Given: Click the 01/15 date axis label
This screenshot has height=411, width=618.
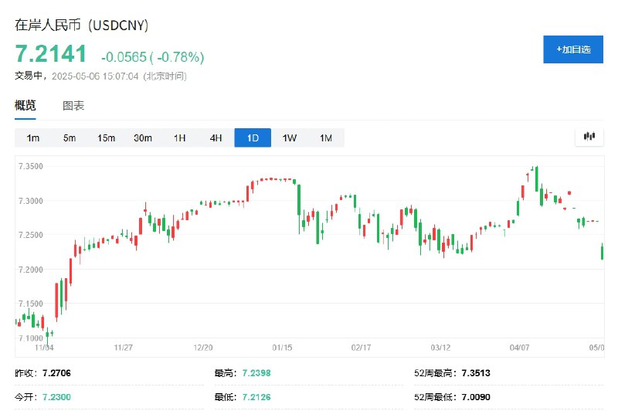Looking at the screenshot, I should tap(282, 348).
